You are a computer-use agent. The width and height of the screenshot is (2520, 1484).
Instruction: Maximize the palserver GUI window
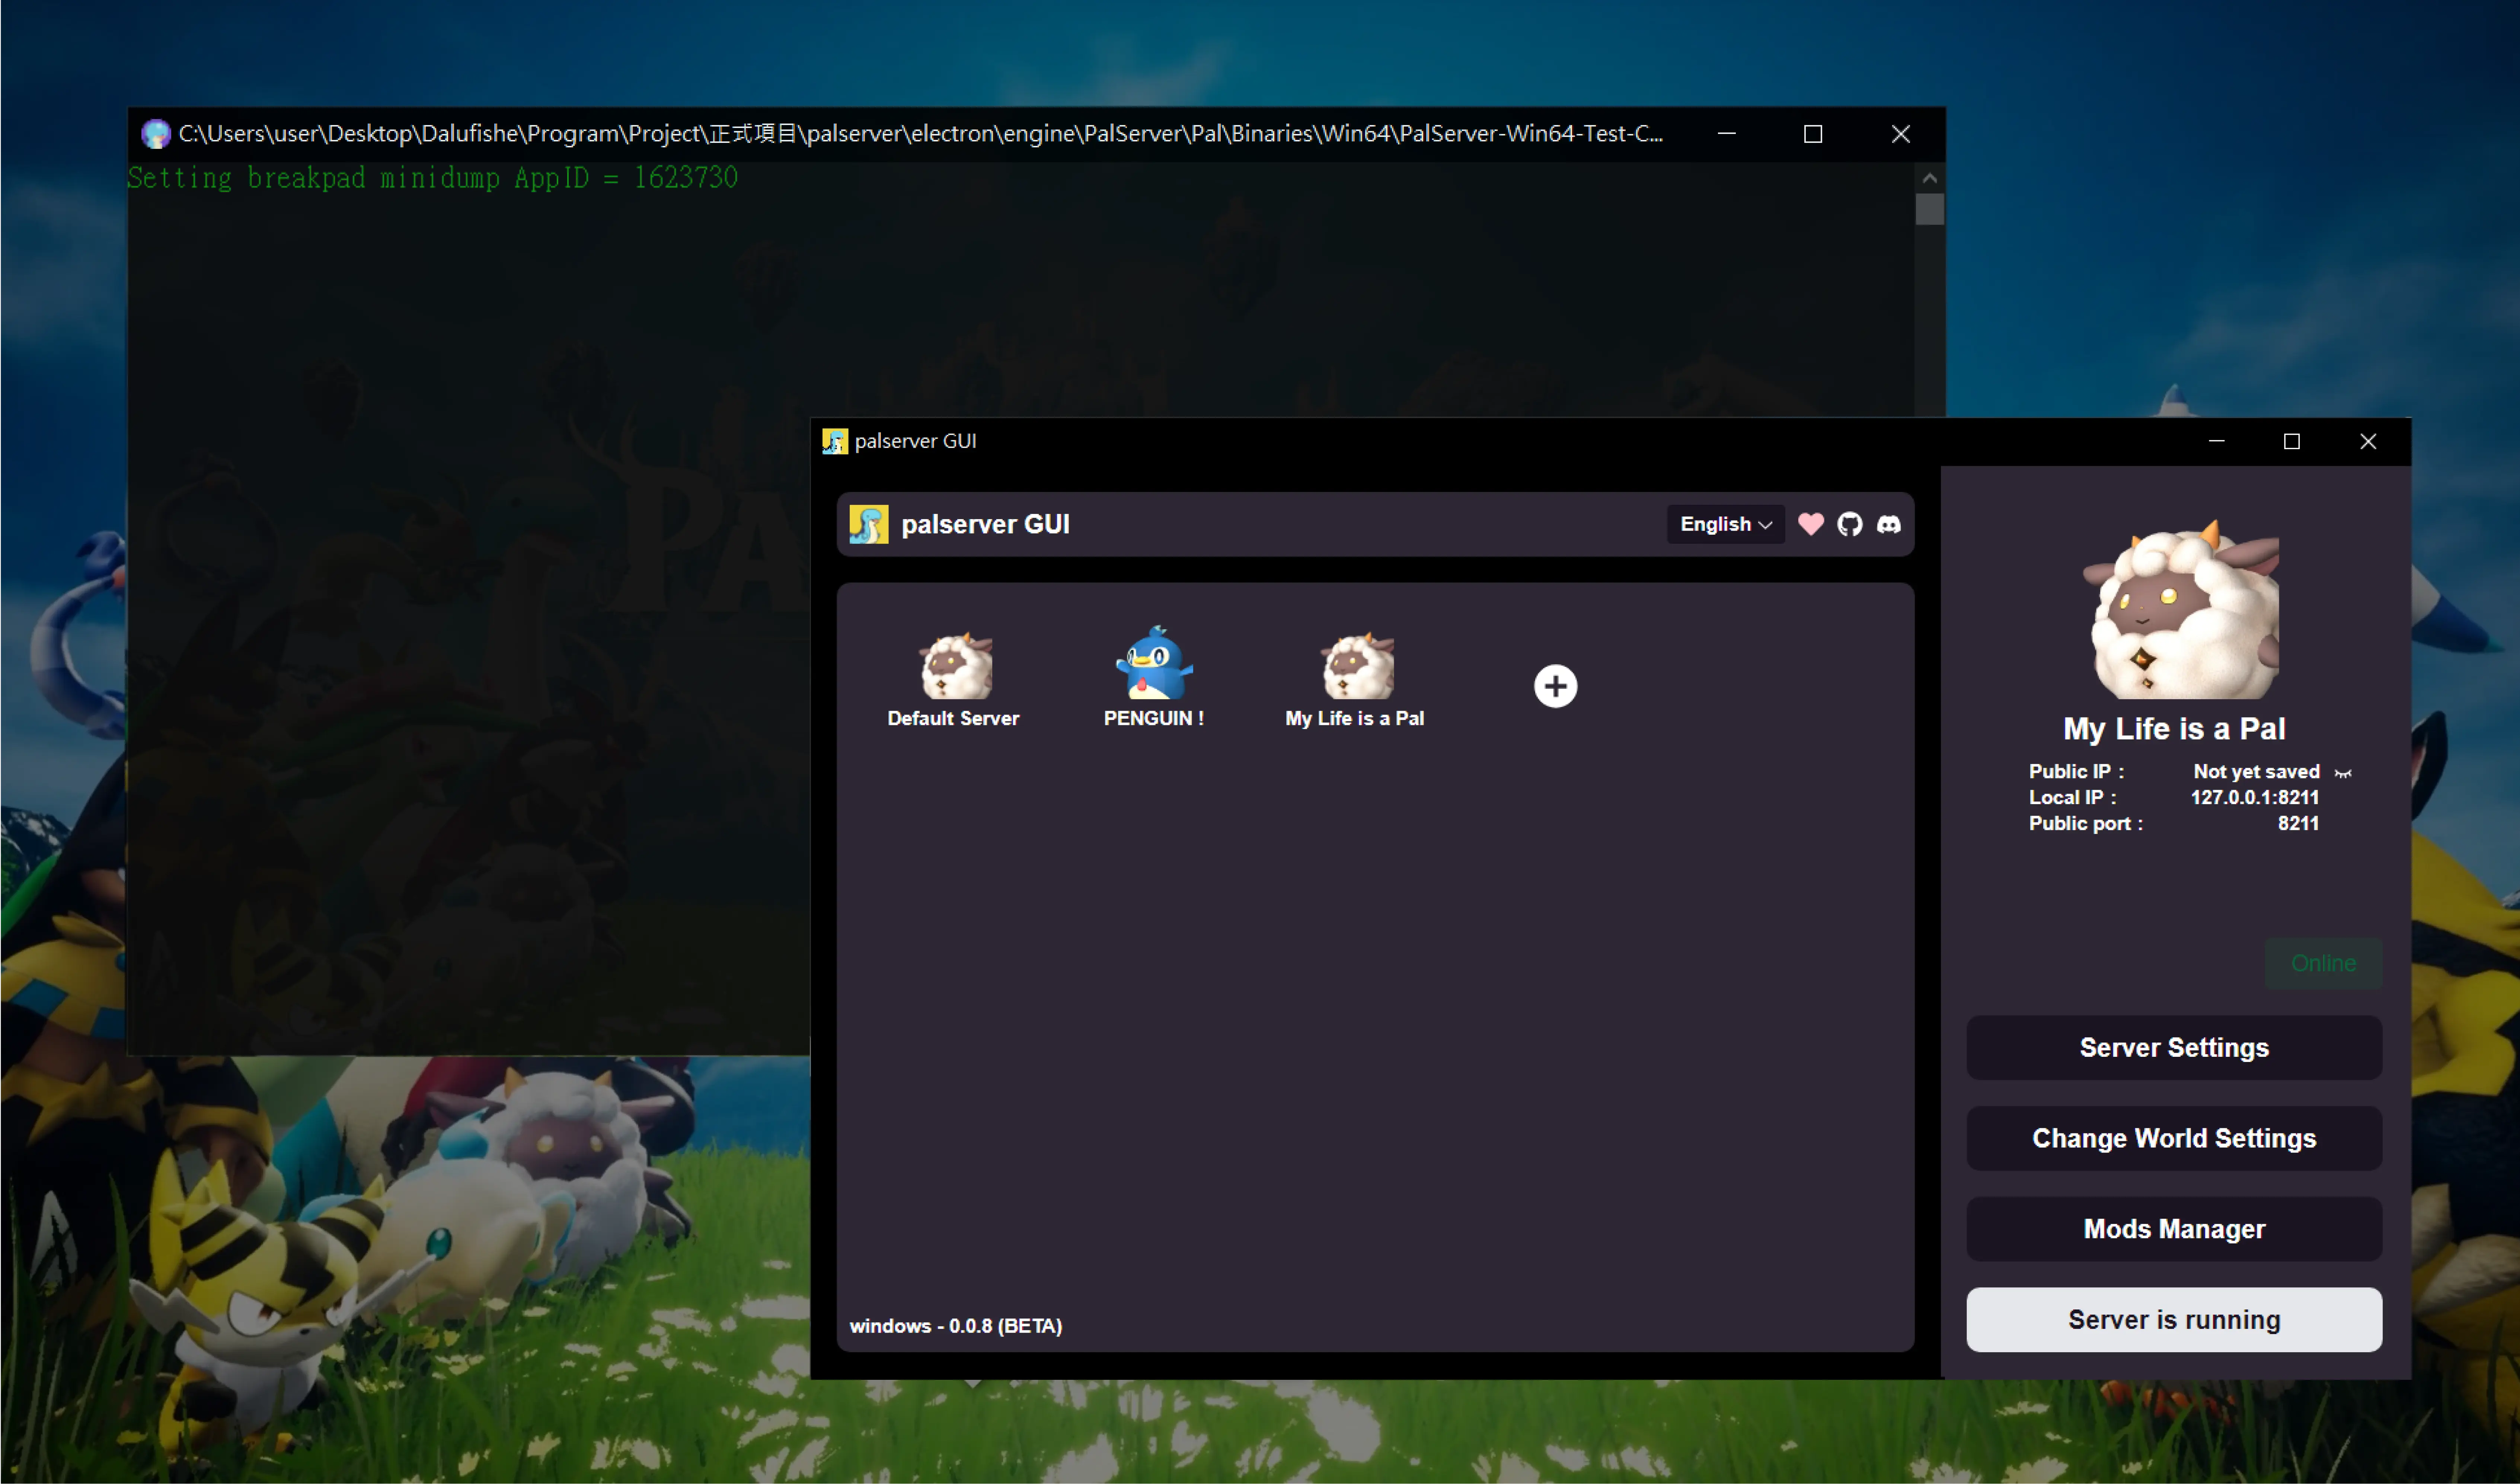click(2292, 441)
